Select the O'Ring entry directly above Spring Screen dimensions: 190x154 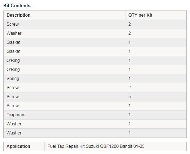pyautogui.click(x=13, y=70)
